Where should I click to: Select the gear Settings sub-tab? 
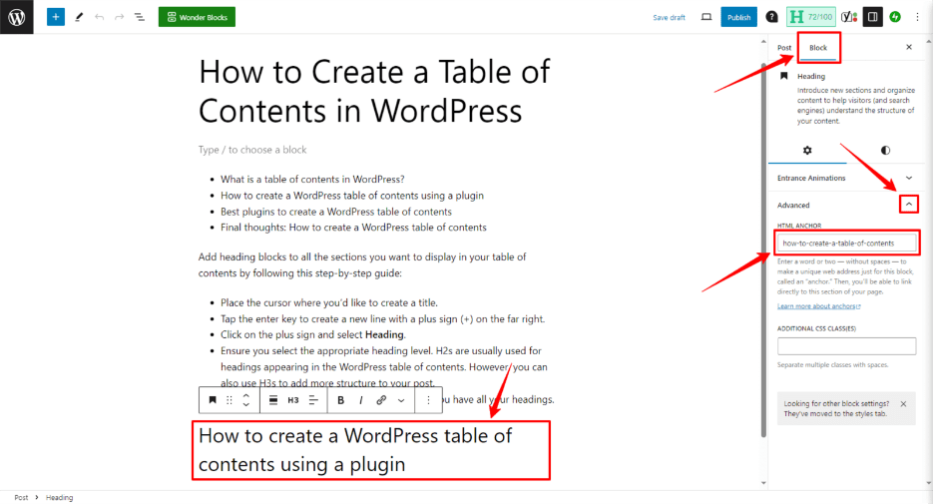point(807,150)
